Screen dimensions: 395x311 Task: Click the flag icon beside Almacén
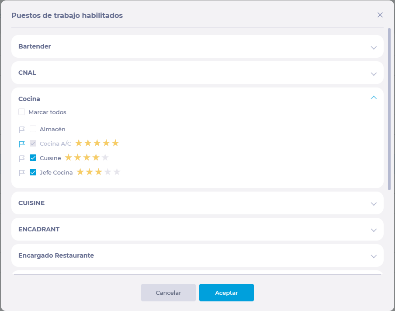click(x=22, y=129)
